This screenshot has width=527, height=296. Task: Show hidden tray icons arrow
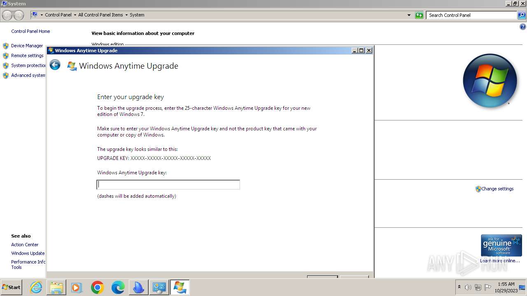(459, 287)
